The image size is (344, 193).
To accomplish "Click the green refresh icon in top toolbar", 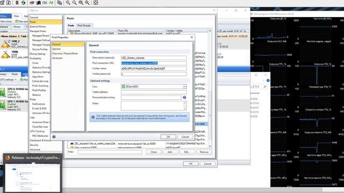I will [23, 3].
